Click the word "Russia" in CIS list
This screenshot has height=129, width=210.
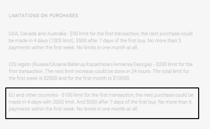41,64
